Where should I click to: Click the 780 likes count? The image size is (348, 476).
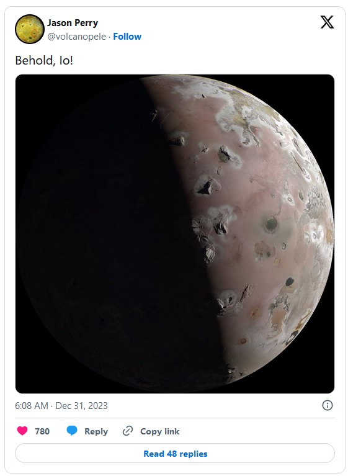42,431
